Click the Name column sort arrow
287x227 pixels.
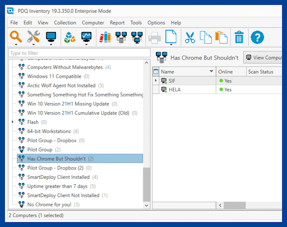211,71
